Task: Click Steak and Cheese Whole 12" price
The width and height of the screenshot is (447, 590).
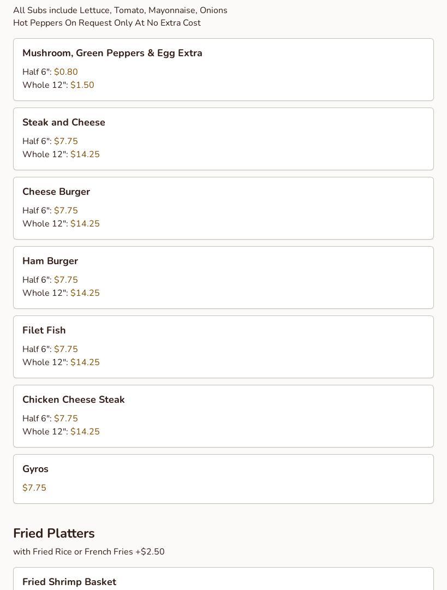Action: [85, 154]
